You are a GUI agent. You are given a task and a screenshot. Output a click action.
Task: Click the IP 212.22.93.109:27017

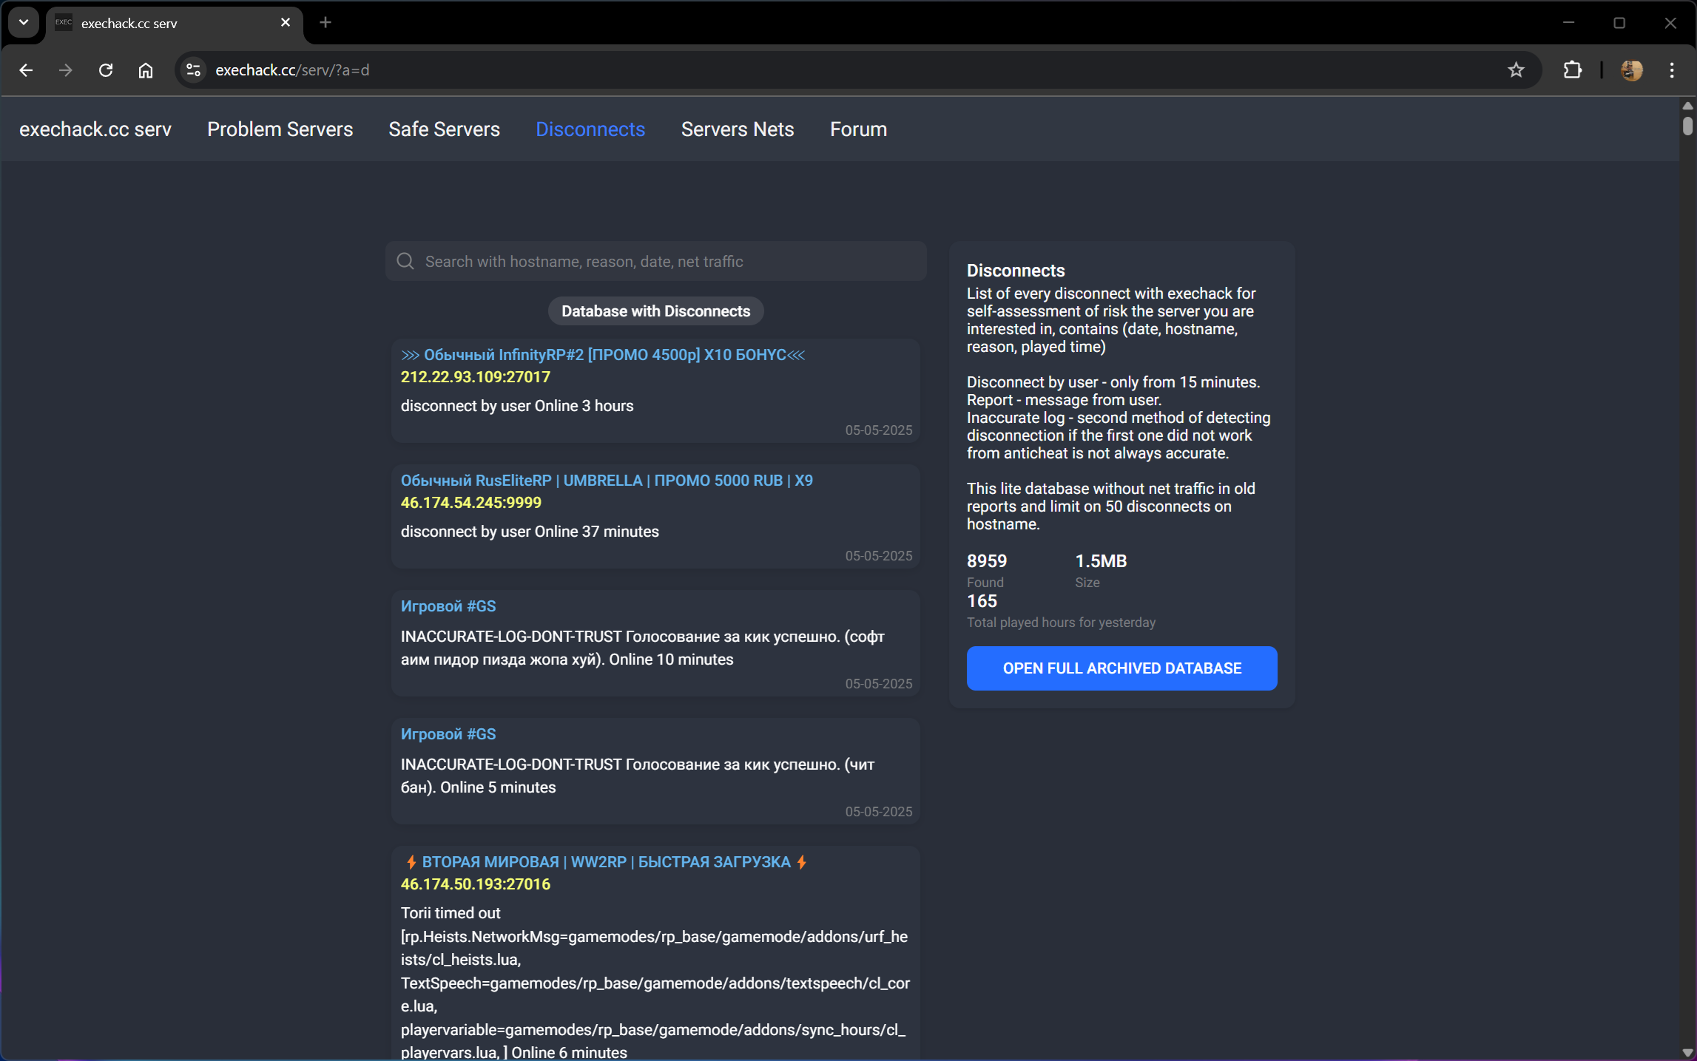click(476, 377)
